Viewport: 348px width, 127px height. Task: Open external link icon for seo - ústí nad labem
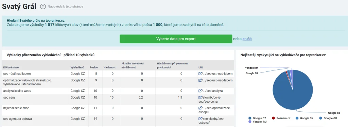click(200, 74)
